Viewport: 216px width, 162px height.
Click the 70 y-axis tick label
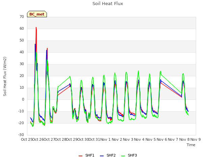pos(22,17)
